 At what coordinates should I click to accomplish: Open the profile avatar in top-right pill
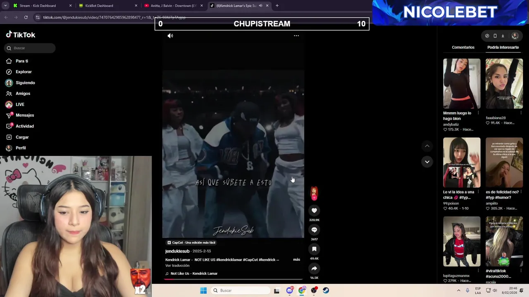[x=515, y=36]
